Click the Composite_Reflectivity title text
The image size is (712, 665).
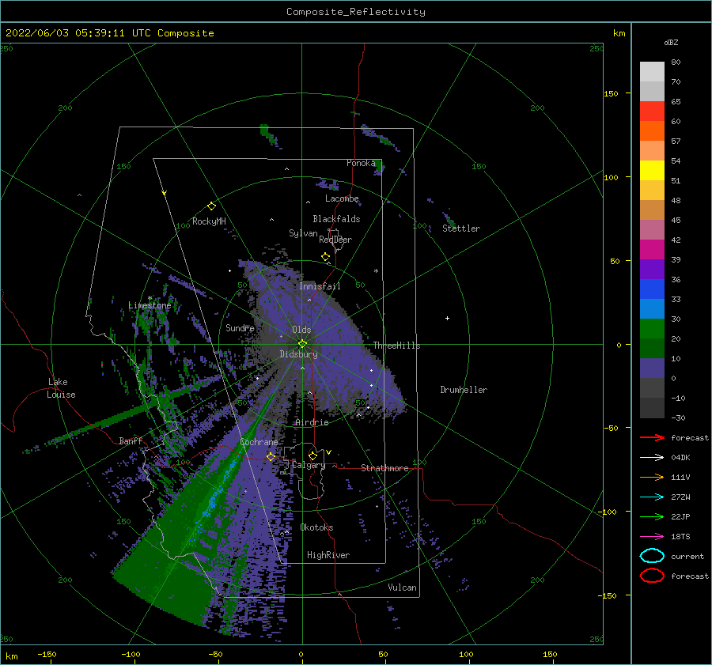[x=356, y=12]
